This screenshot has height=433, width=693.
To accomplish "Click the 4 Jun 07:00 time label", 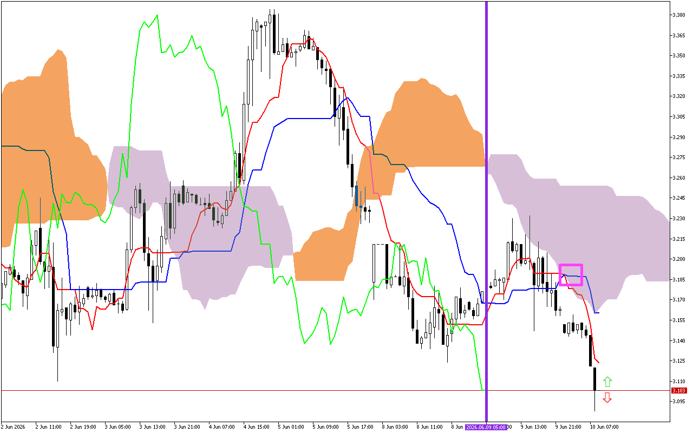I will tap(221, 427).
